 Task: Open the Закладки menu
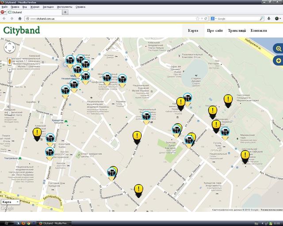point(48,7)
